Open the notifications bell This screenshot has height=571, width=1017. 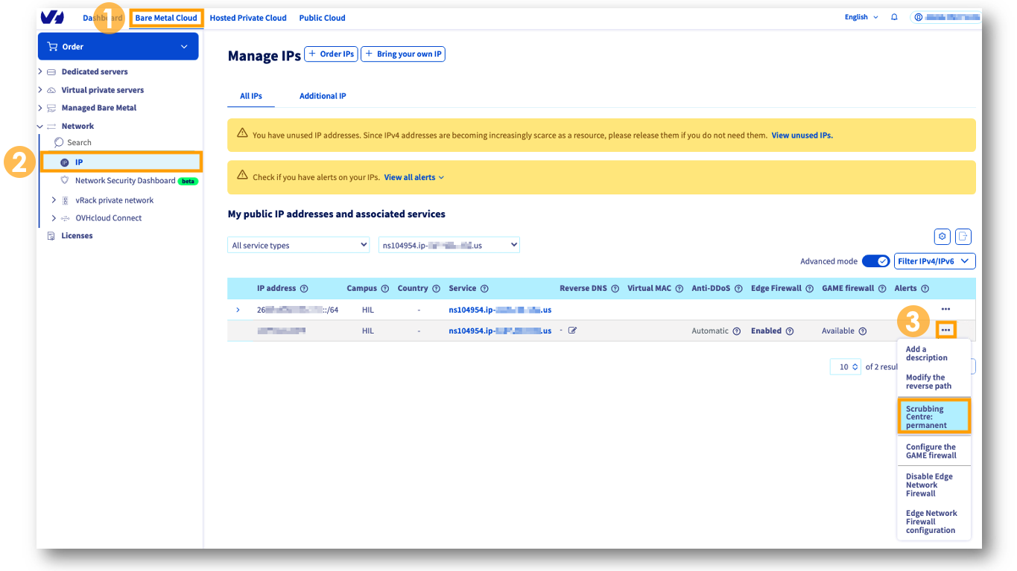(894, 16)
